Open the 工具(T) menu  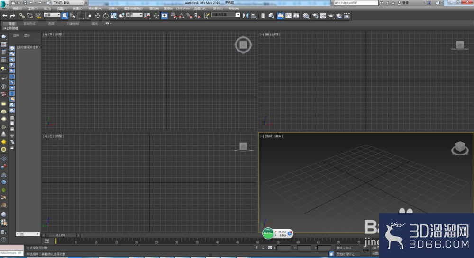pos(33,9)
